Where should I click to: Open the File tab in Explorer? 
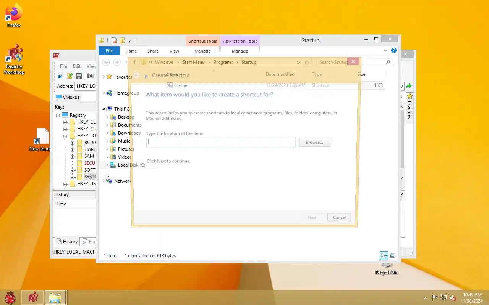(x=109, y=51)
